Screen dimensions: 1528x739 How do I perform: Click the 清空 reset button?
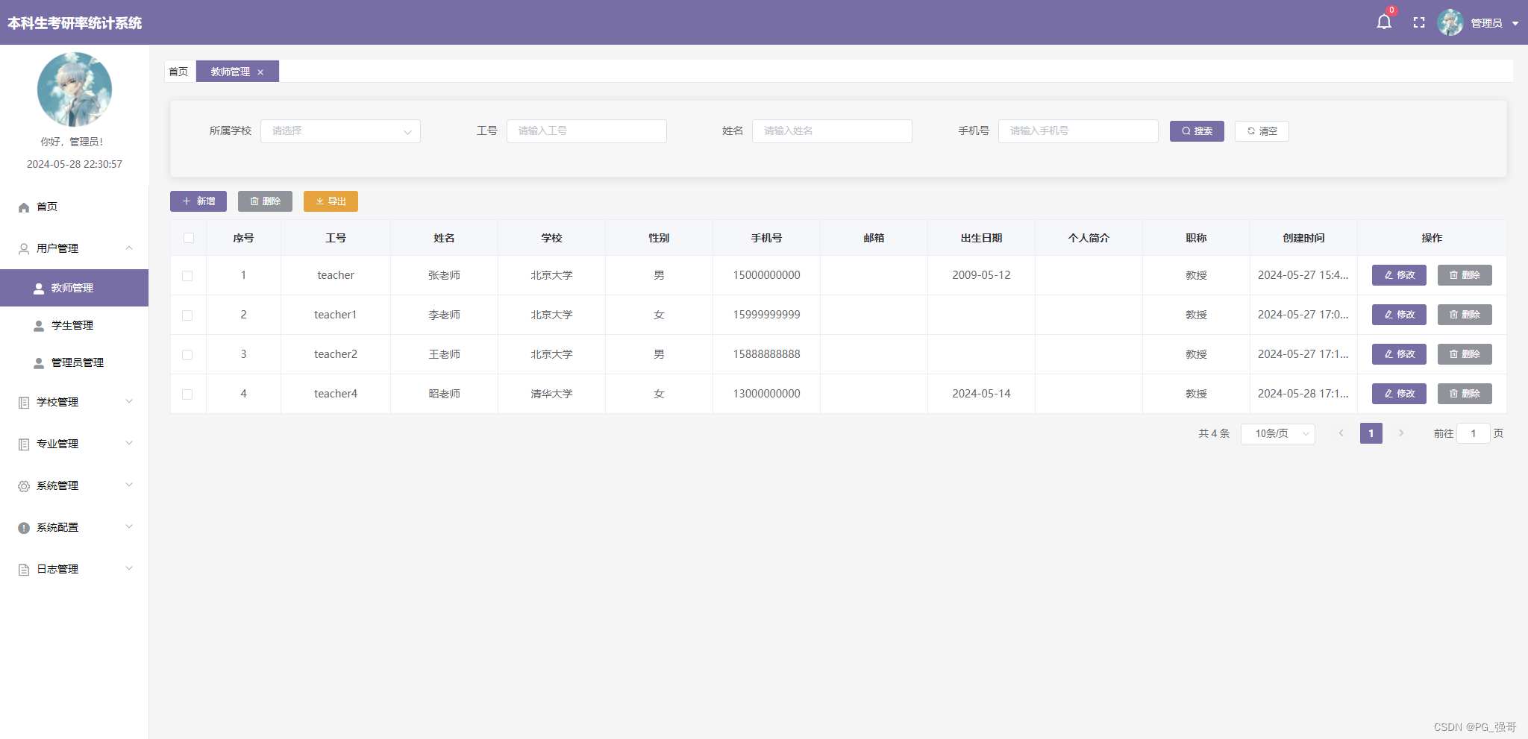[1262, 131]
